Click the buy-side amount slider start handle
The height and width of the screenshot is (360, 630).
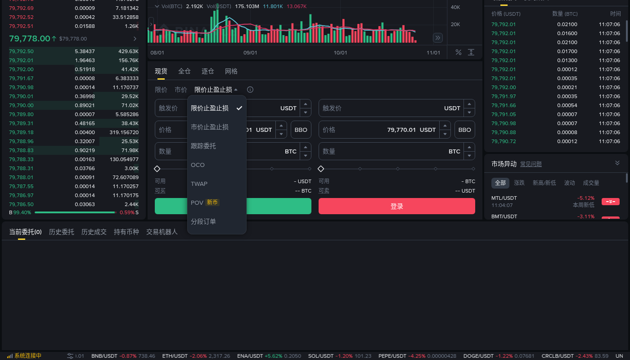157,169
